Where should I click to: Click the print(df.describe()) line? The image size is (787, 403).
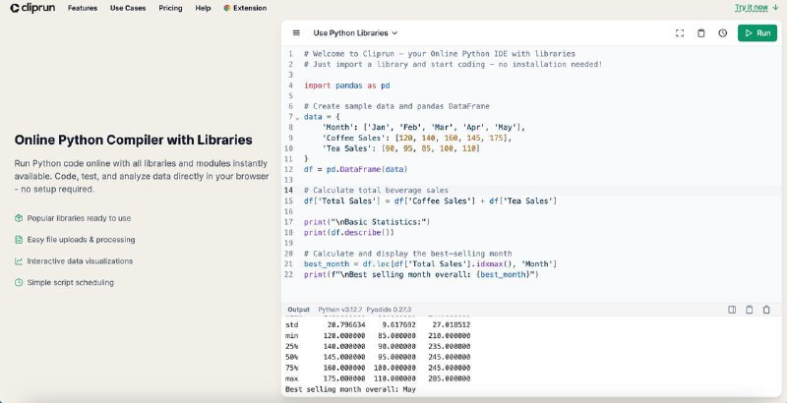[x=349, y=233]
